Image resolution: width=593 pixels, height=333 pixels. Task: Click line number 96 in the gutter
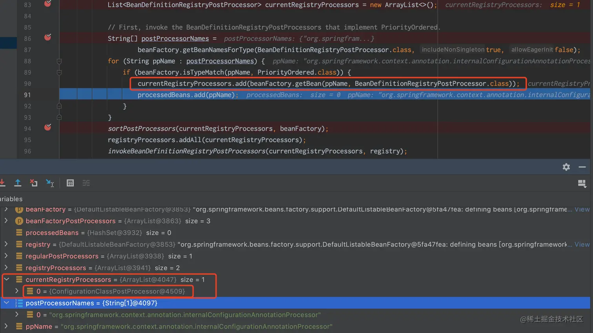27,151
